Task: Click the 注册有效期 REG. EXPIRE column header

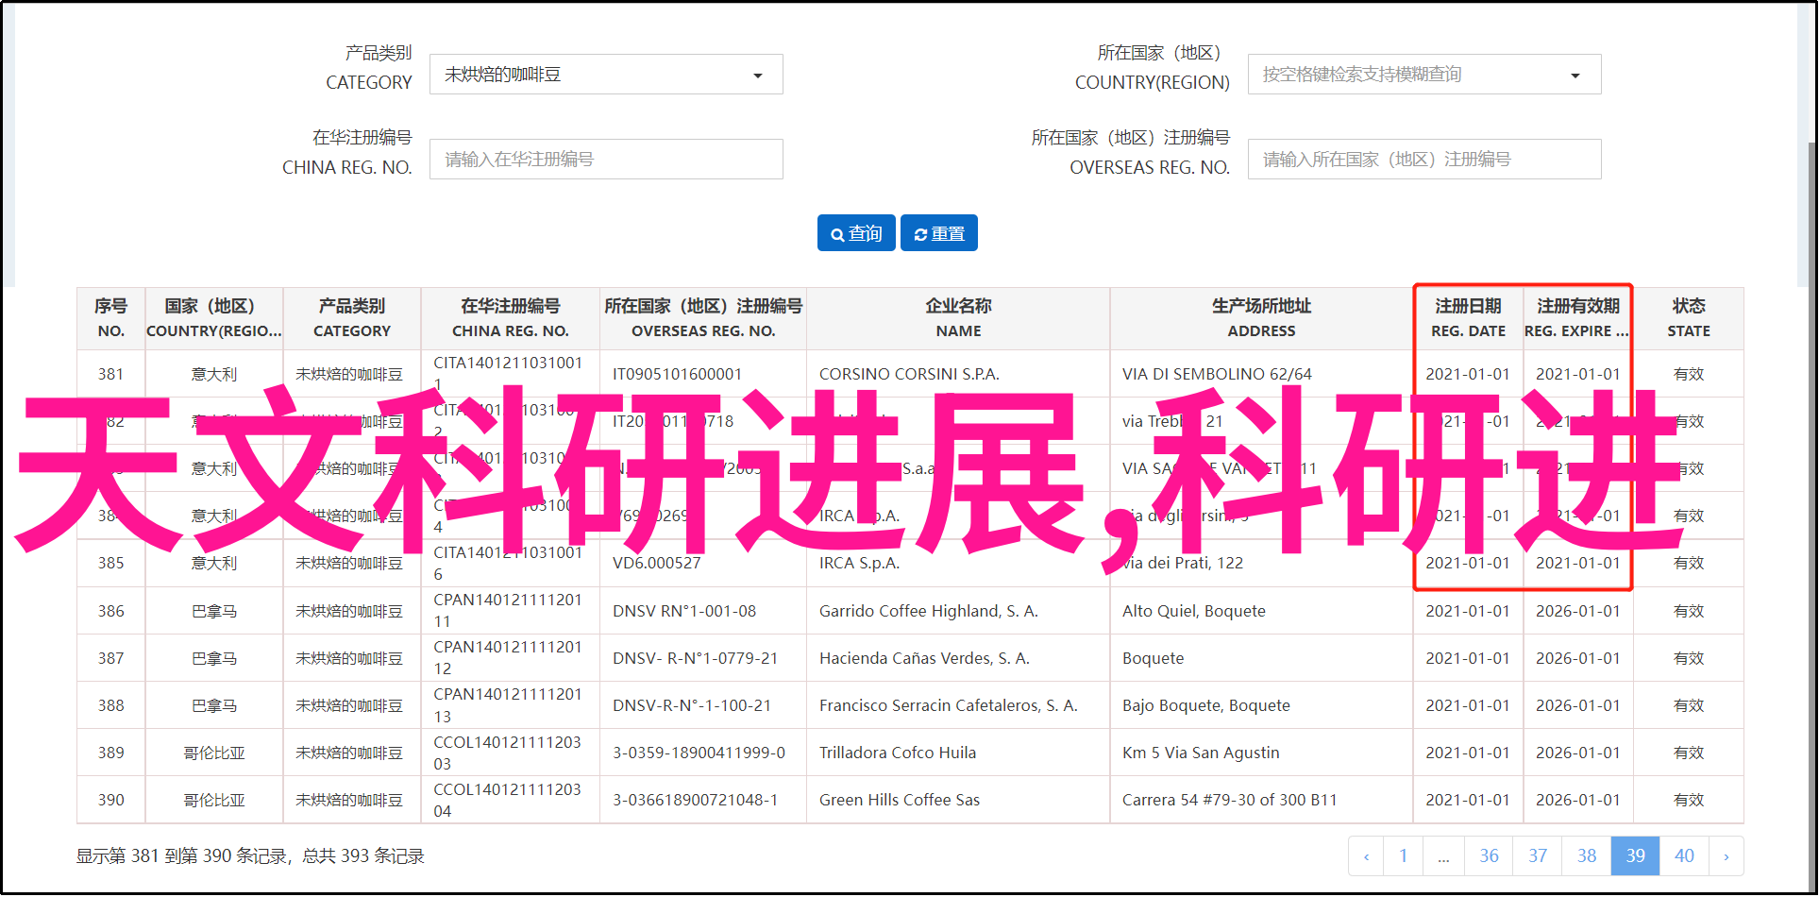Action: point(1578,318)
